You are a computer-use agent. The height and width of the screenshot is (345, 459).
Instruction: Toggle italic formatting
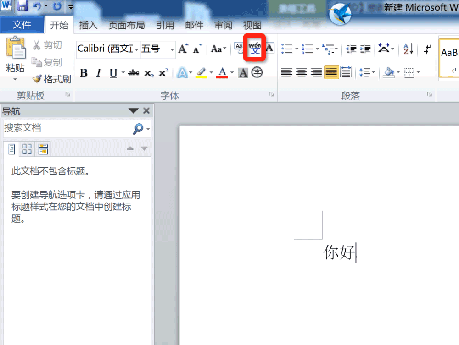pos(98,72)
